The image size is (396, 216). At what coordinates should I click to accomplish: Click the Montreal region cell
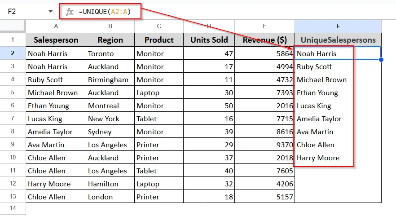110,106
